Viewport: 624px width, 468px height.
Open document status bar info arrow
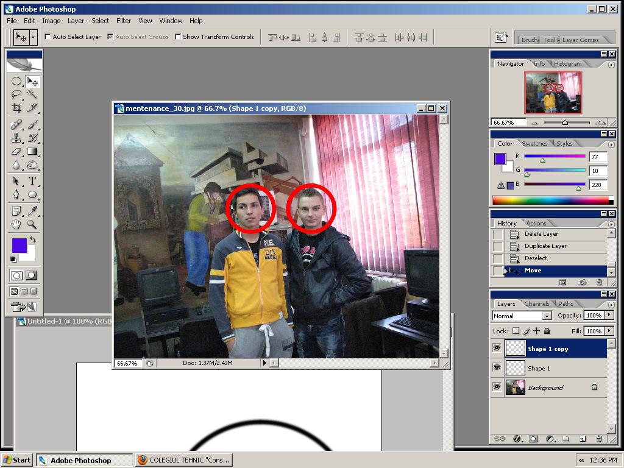pos(264,363)
